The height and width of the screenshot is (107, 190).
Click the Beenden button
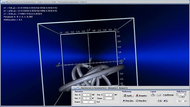141,96
